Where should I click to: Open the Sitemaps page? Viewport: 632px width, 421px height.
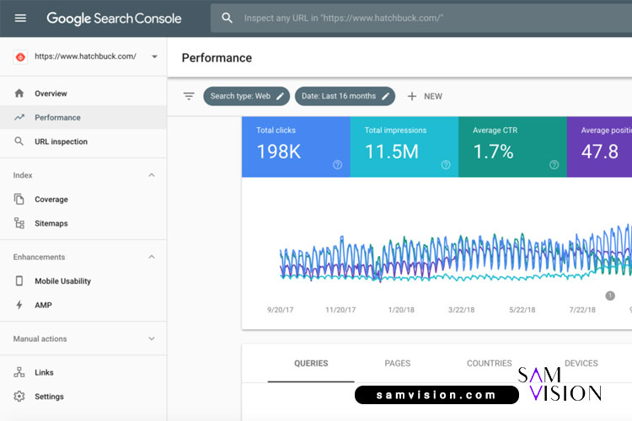[x=83, y=223]
